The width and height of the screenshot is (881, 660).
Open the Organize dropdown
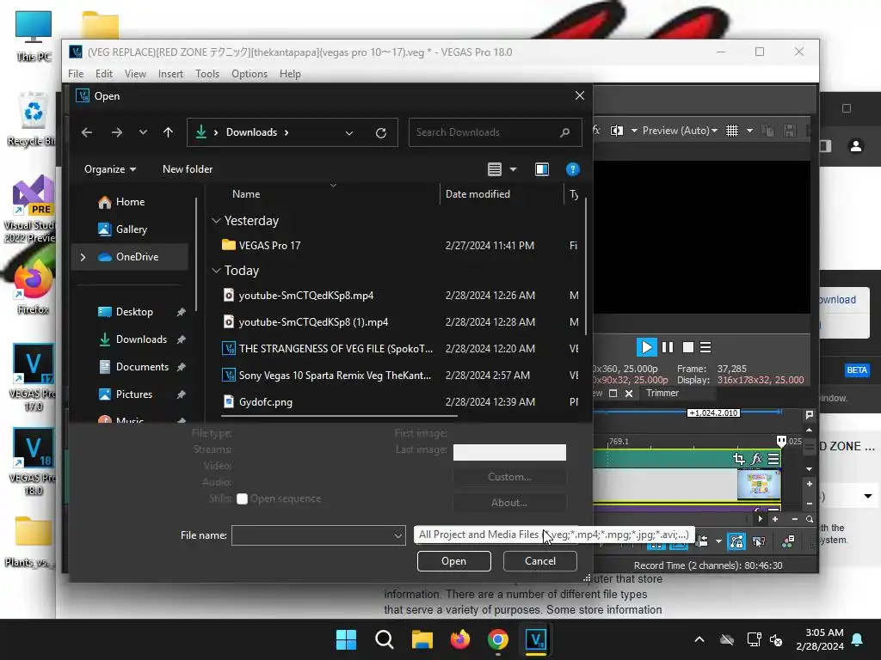(x=110, y=169)
